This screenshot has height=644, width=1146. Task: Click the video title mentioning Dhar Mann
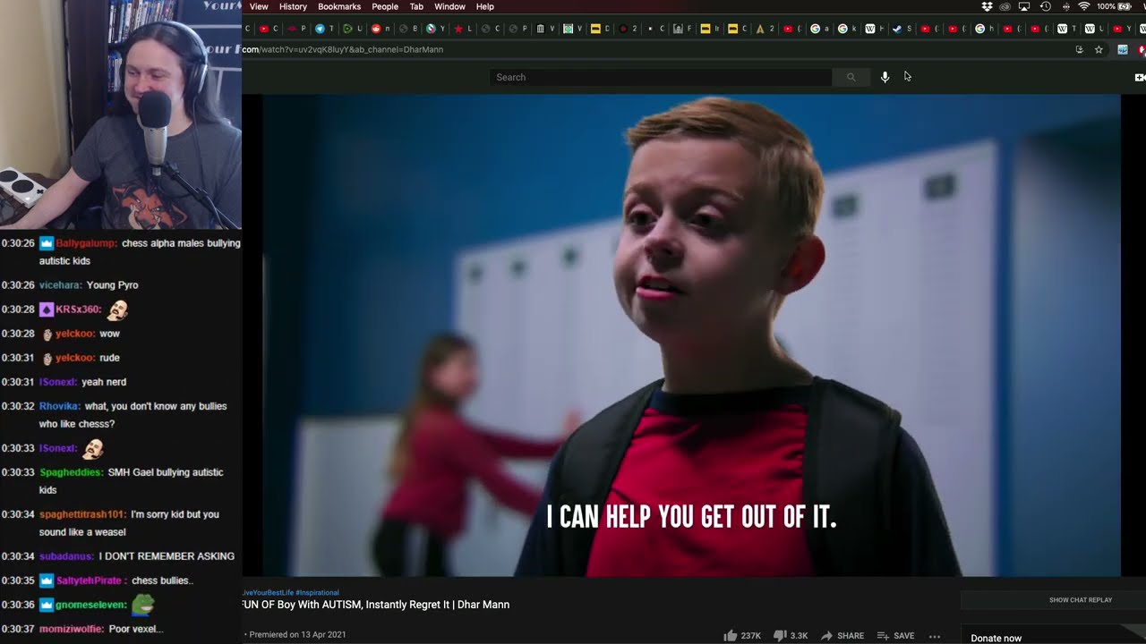coord(376,605)
